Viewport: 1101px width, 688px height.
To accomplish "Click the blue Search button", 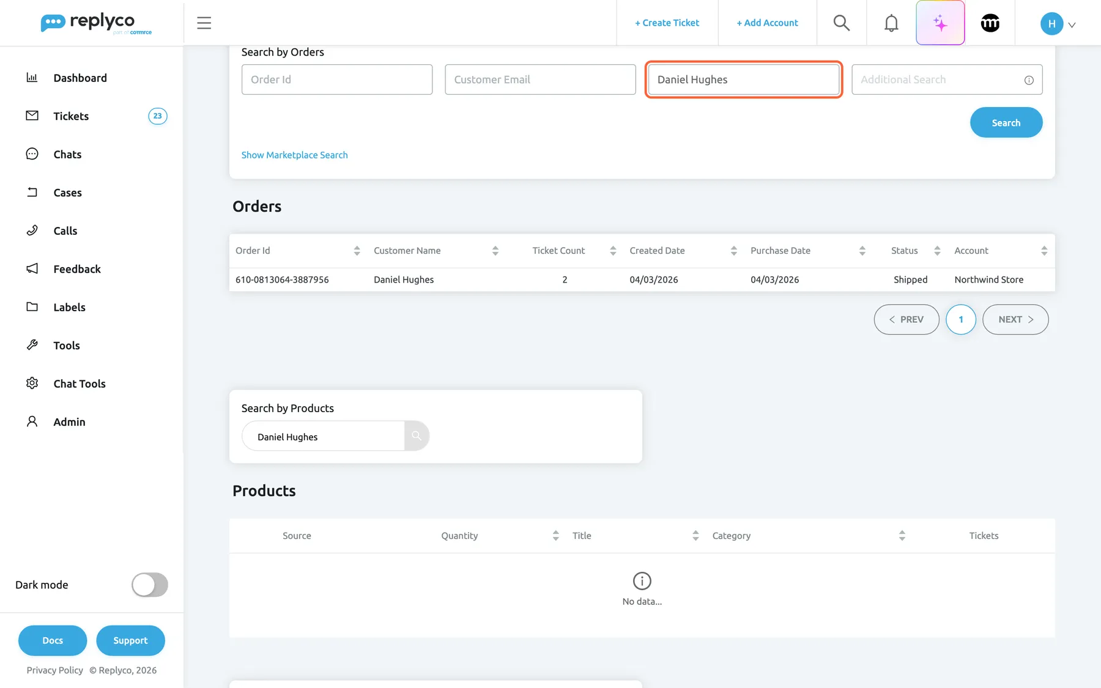I will (x=1006, y=122).
